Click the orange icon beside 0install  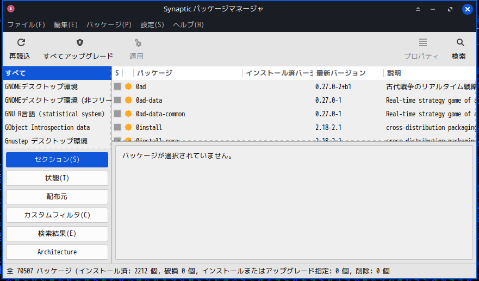point(128,128)
